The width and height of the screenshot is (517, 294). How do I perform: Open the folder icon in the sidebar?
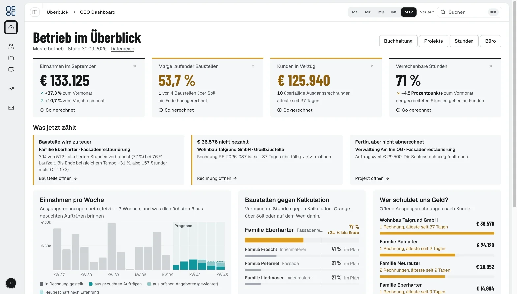[11, 58]
